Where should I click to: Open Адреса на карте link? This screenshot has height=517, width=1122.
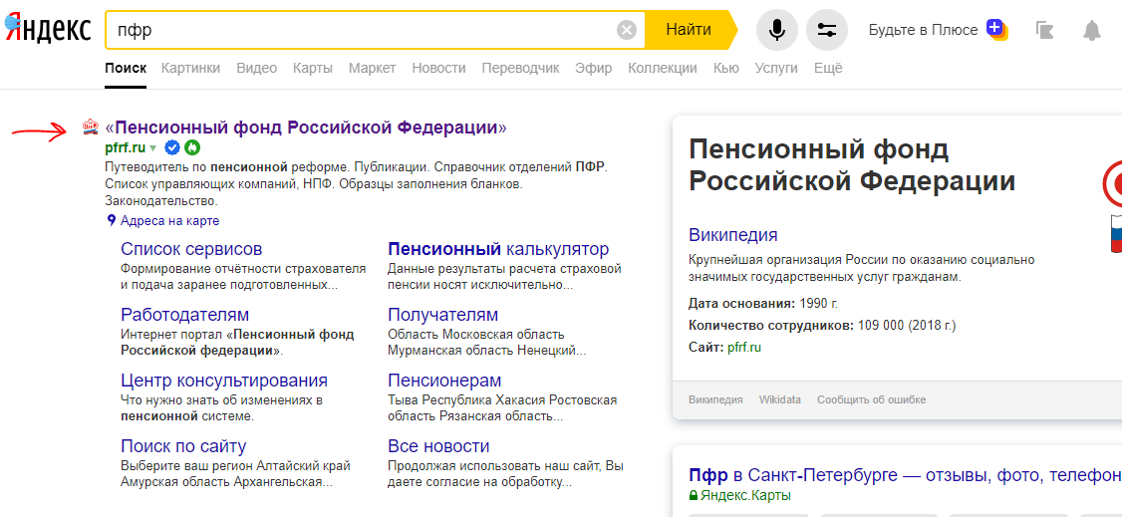pos(169,220)
